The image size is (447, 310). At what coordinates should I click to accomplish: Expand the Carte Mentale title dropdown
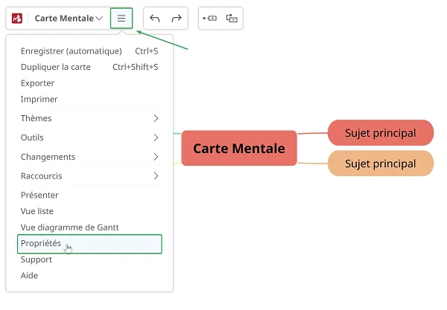pyautogui.click(x=69, y=19)
